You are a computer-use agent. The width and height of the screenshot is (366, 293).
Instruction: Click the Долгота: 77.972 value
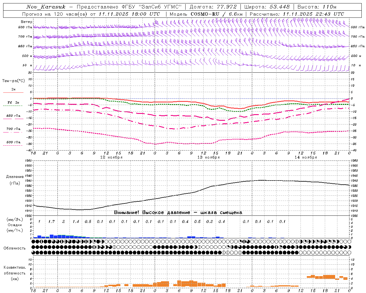click(213, 7)
